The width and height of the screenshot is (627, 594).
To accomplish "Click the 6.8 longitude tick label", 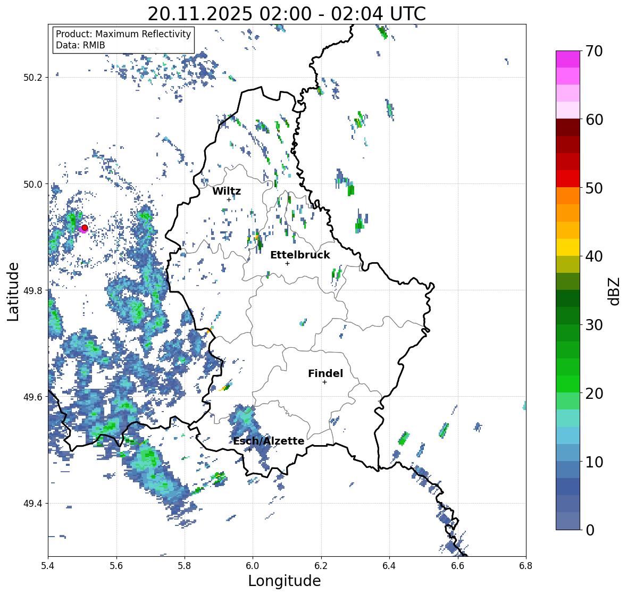I will 526,566.
